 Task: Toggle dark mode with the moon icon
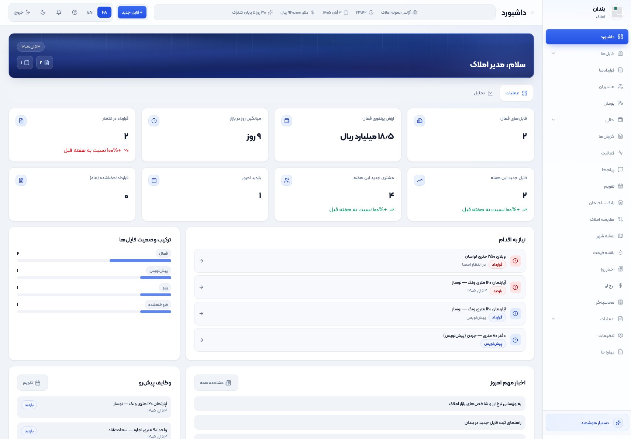43,12
